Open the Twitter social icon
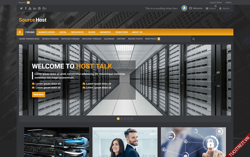This screenshot has height=157, width=250. (x=21, y=8)
